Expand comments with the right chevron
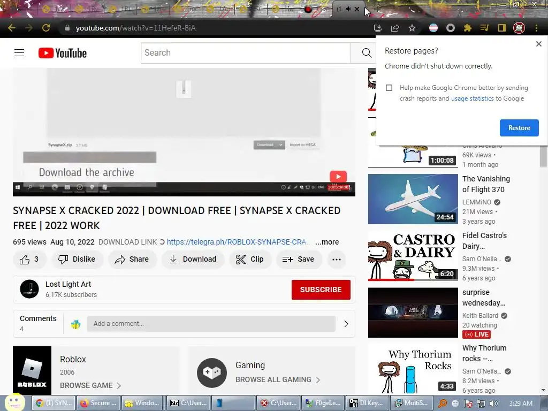 (x=346, y=324)
